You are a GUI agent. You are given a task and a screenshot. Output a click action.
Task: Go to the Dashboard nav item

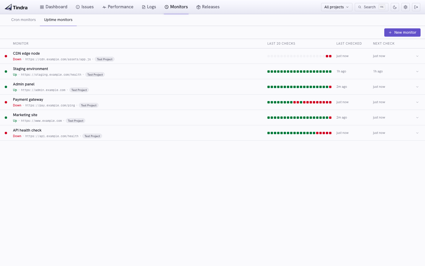[x=54, y=7]
